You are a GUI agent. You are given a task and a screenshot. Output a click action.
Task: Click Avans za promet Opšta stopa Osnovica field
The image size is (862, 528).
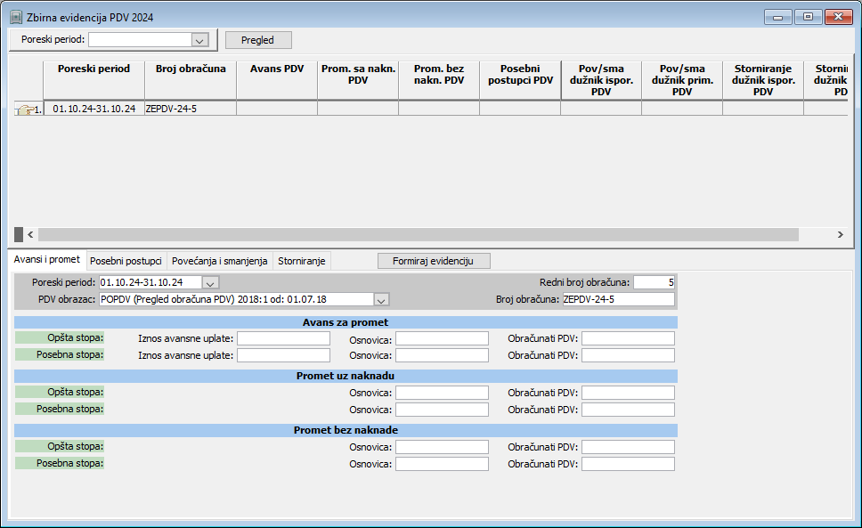point(442,338)
